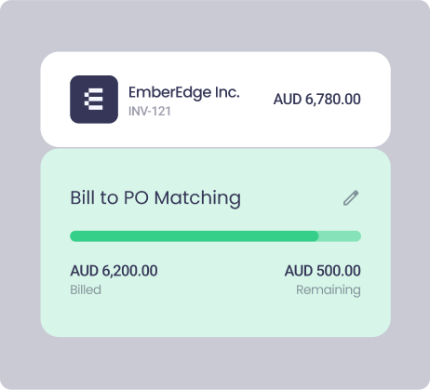The height and width of the screenshot is (390, 430).
Task: Select the Billed label
Action: click(x=86, y=289)
